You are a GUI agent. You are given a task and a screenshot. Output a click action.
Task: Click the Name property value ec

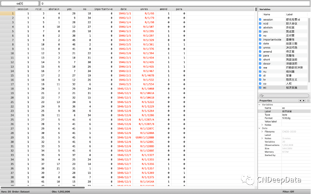coord(283,108)
